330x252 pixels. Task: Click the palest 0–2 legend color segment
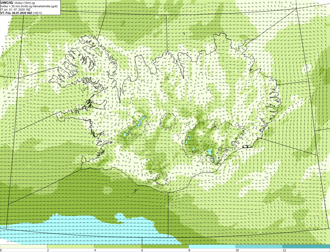click(x=24, y=246)
